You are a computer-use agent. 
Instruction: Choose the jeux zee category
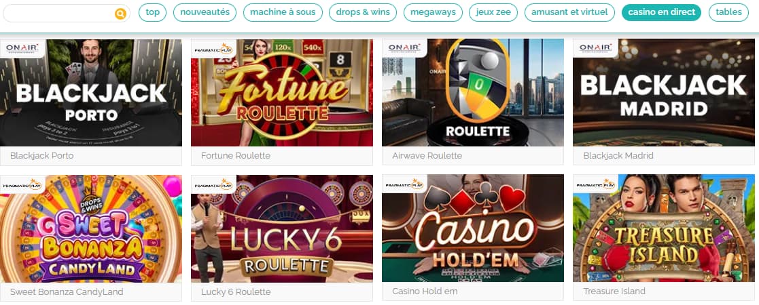coord(493,13)
